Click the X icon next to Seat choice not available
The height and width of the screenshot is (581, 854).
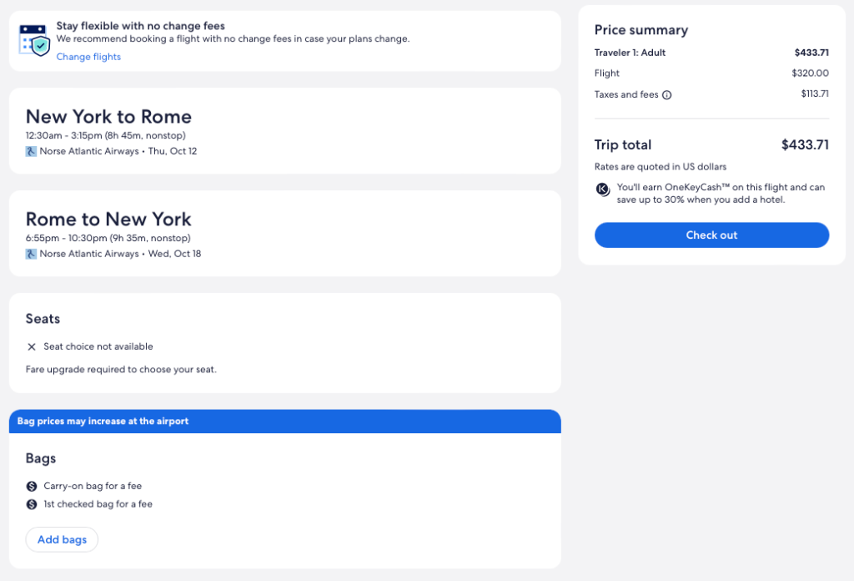32,346
